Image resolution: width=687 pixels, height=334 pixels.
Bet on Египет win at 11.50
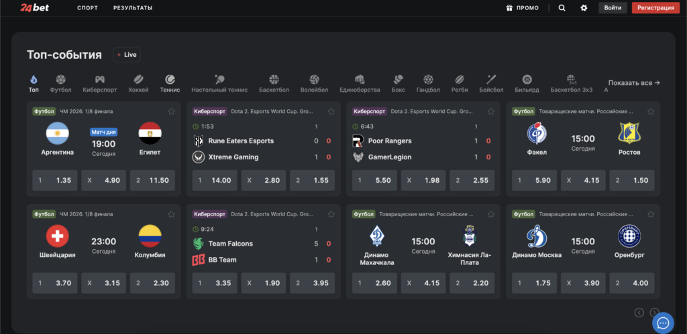[152, 180]
